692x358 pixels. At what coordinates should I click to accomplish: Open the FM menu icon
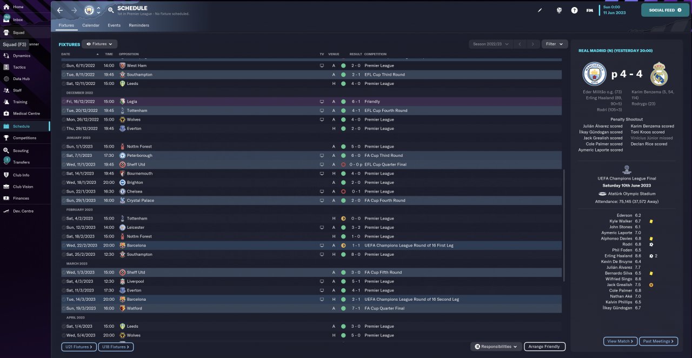click(589, 10)
